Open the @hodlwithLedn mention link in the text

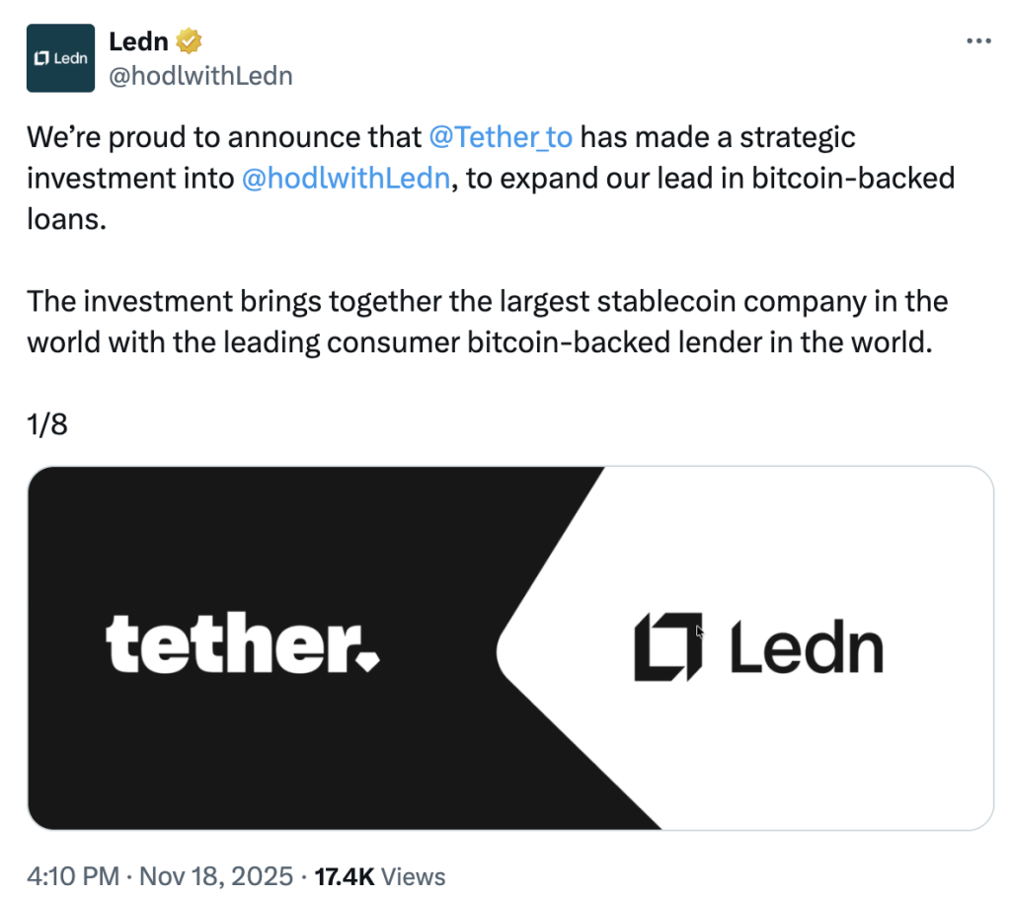345,179
